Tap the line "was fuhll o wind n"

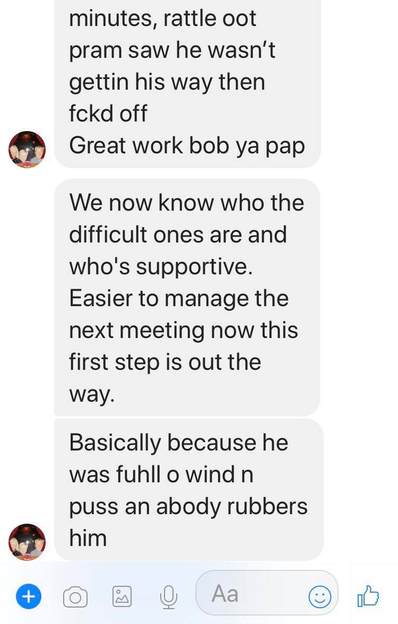coord(161,474)
